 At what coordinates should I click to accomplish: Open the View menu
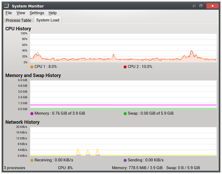21,13
